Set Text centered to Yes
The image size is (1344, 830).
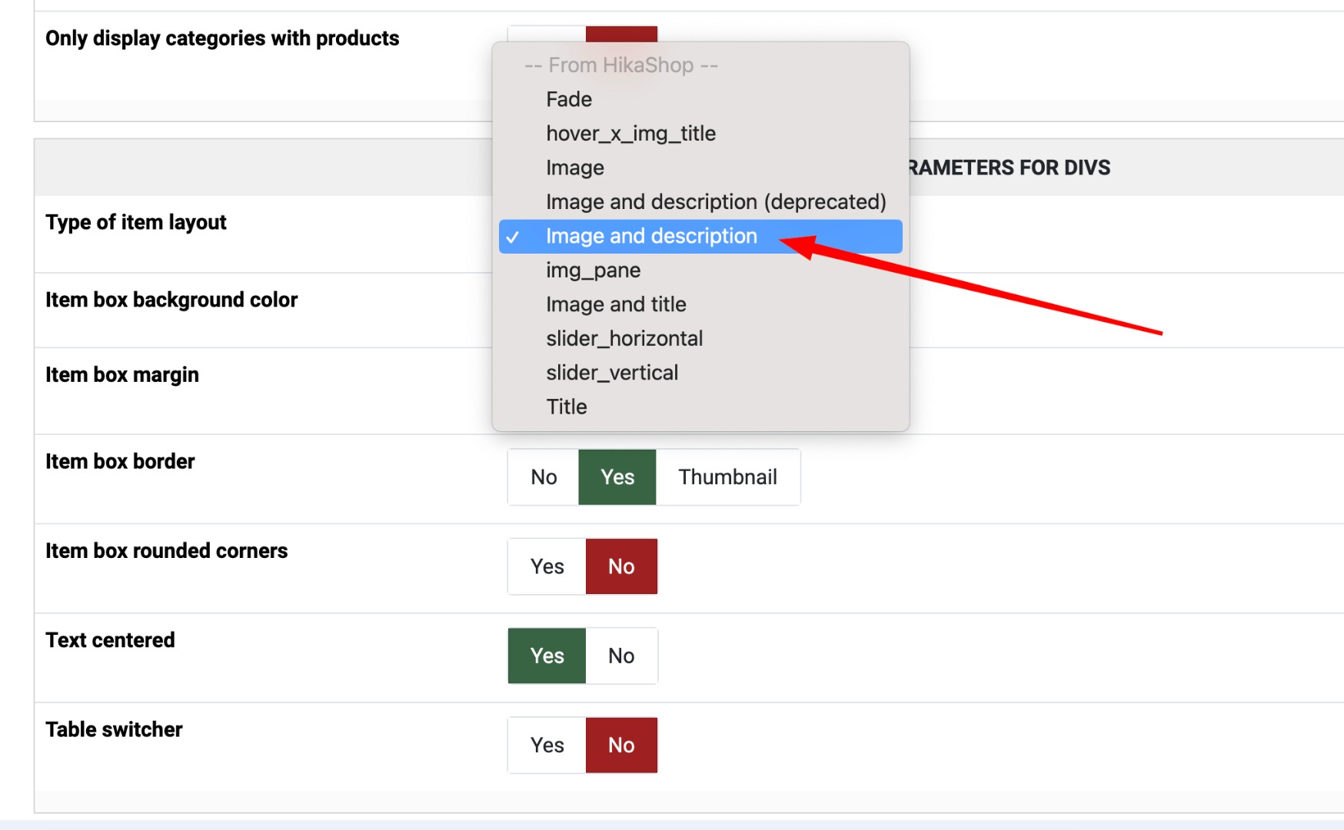(x=547, y=656)
